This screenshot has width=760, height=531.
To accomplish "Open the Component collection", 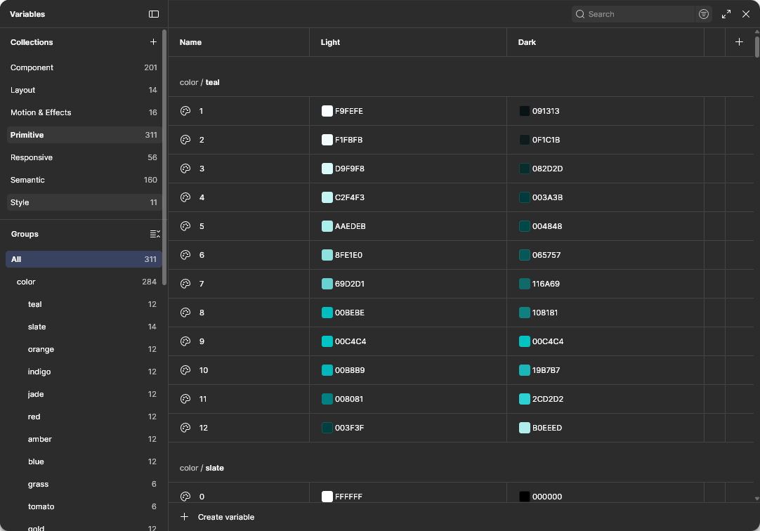I will click(x=84, y=67).
